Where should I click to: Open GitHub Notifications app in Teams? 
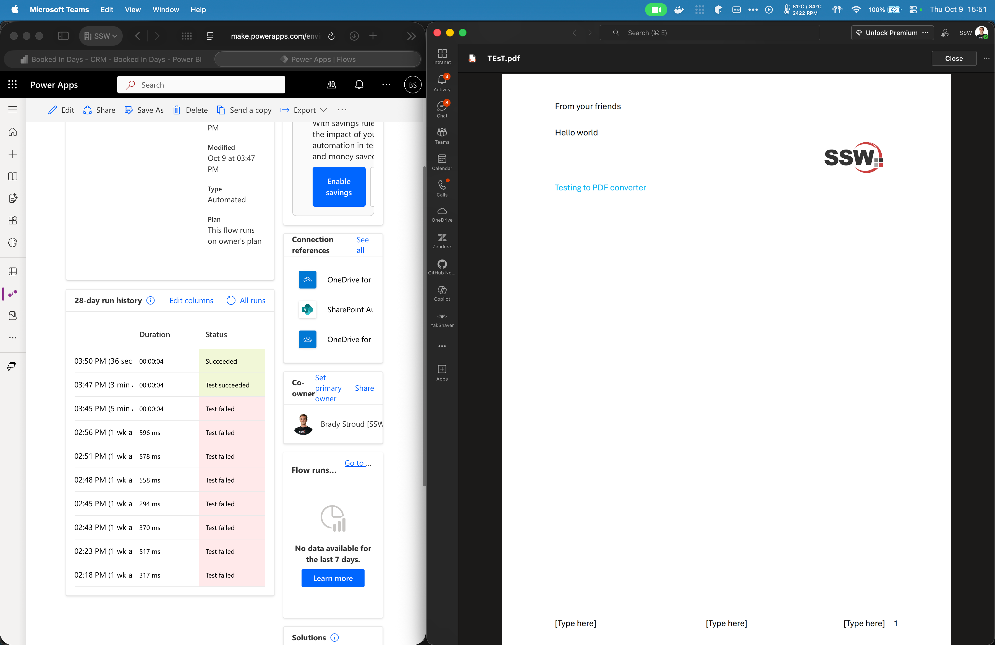(x=442, y=267)
